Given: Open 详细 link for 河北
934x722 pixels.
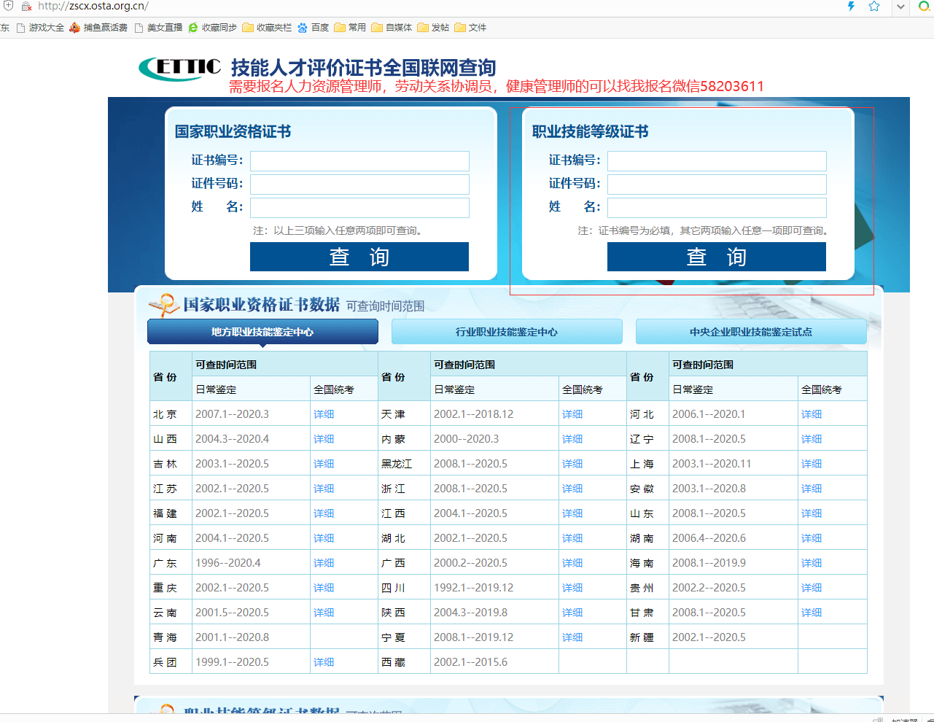Looking at the screenshot, I should [812, 414].
